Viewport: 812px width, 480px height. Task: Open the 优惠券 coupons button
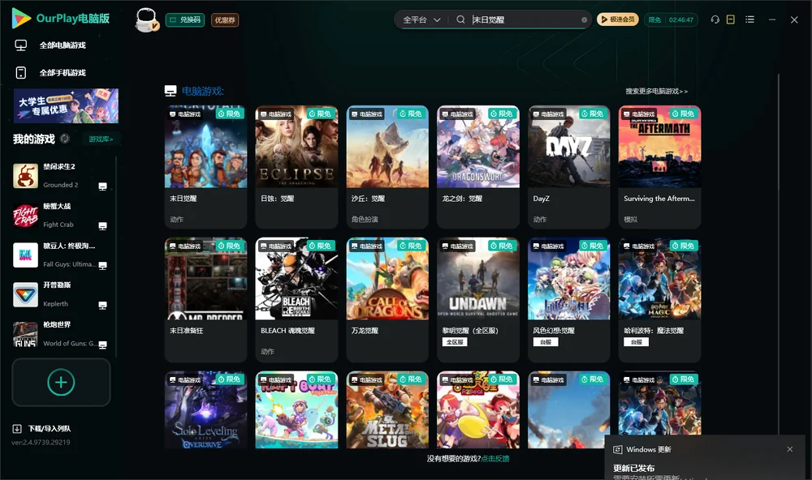point(225,19)
